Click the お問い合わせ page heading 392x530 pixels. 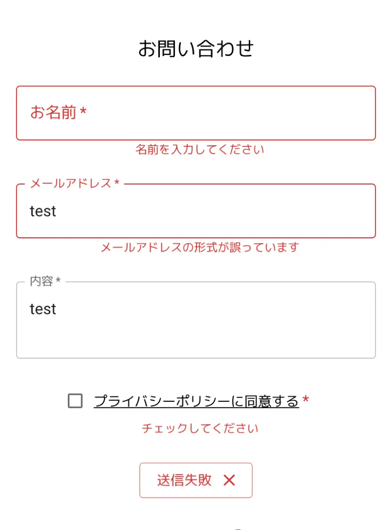tap(196, 48)
